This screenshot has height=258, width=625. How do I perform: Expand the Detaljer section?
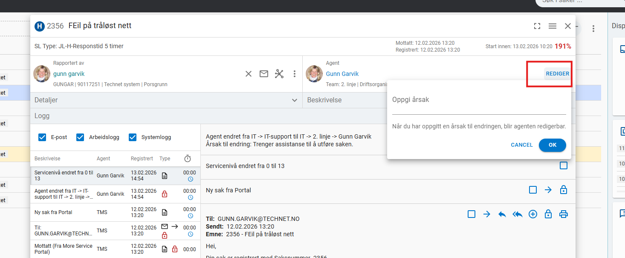point(294,100)
